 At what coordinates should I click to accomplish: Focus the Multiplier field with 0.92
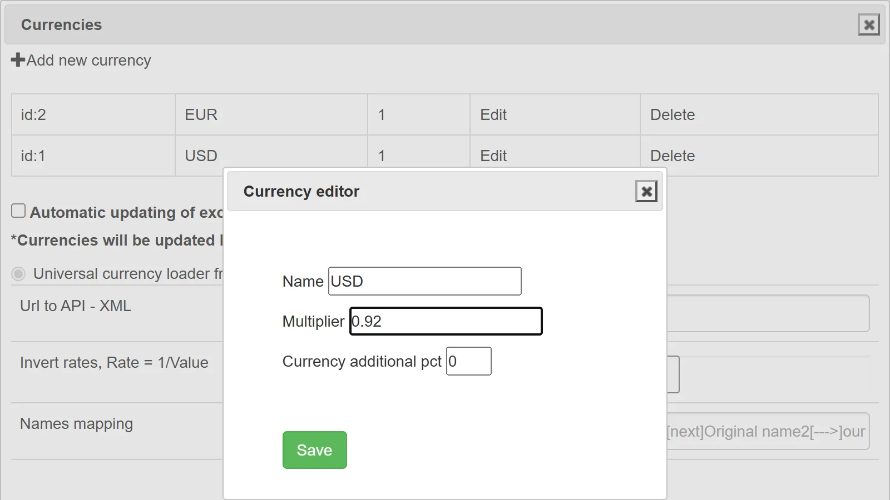pyautogui.click(x=446, y=321)
